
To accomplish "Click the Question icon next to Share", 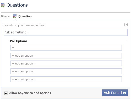I will (x=15, y=16).
